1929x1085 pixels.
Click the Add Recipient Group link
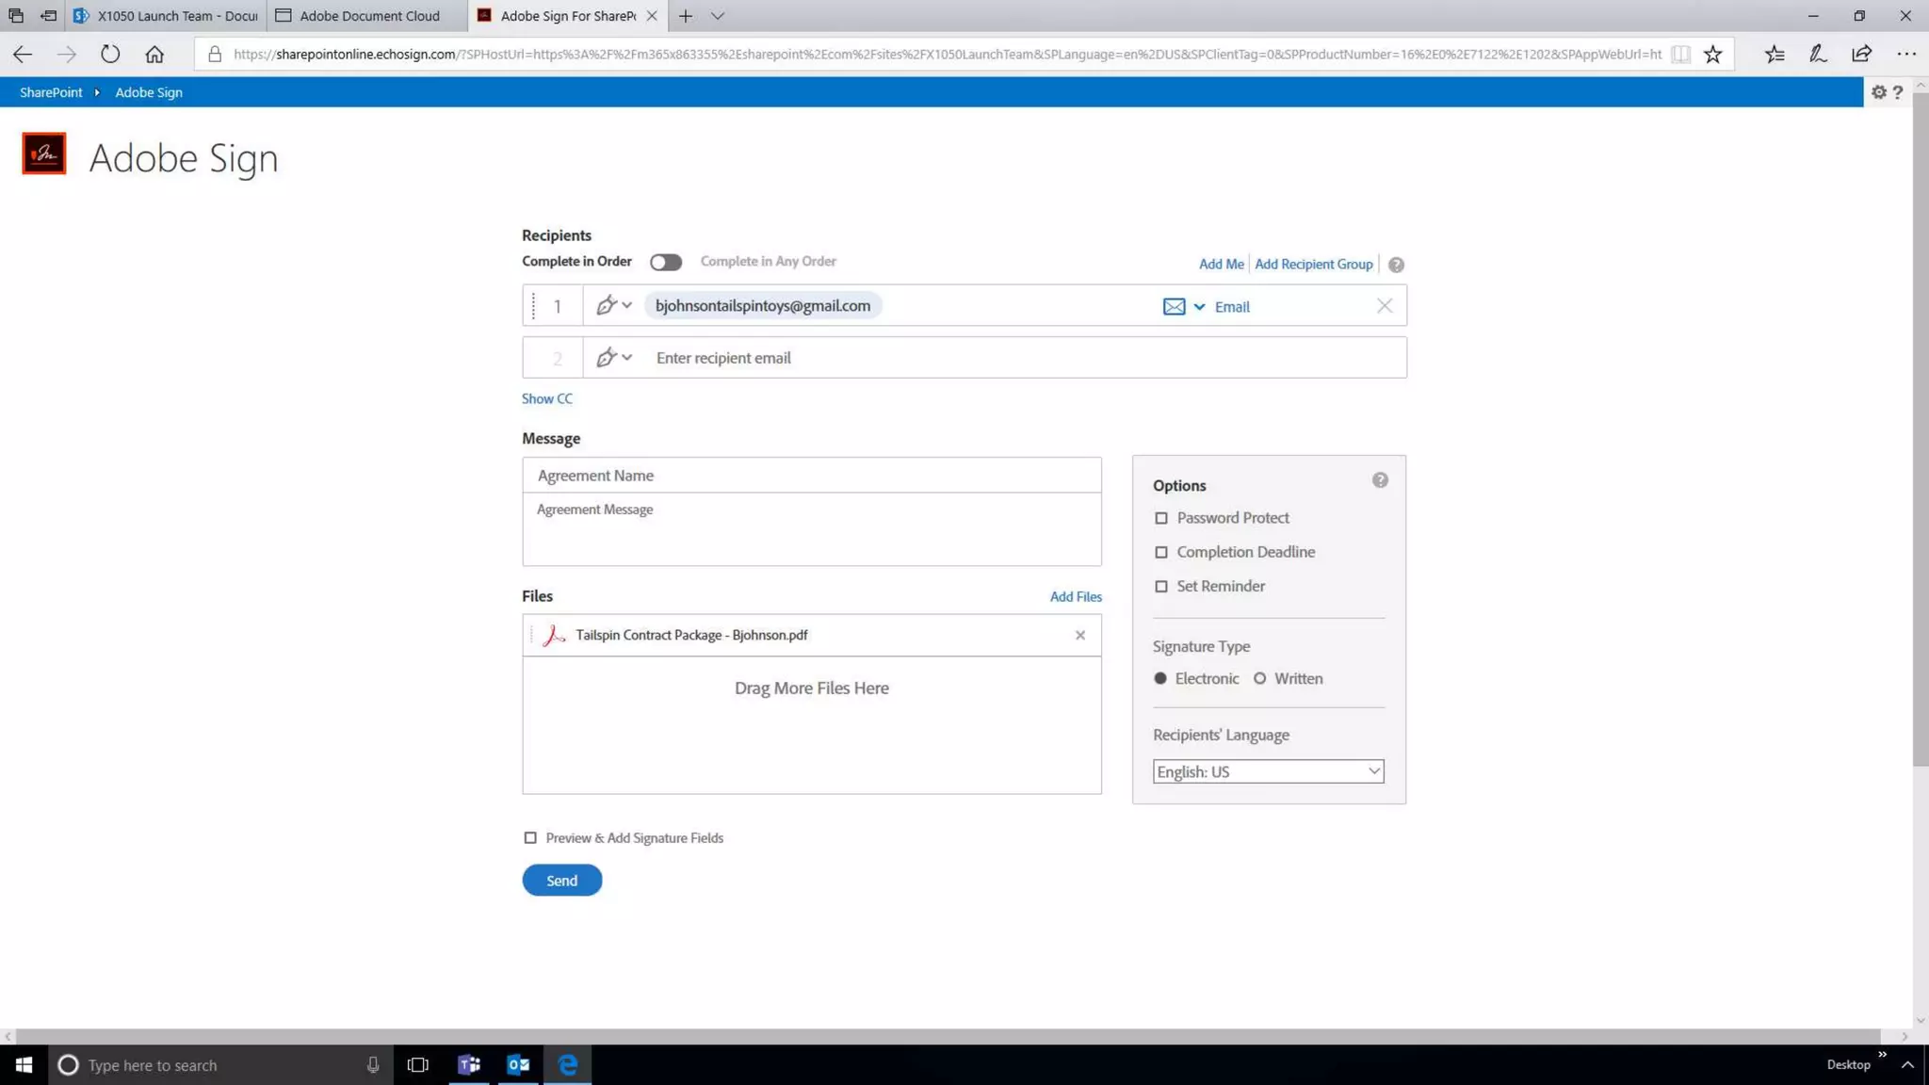[1313, 265]
